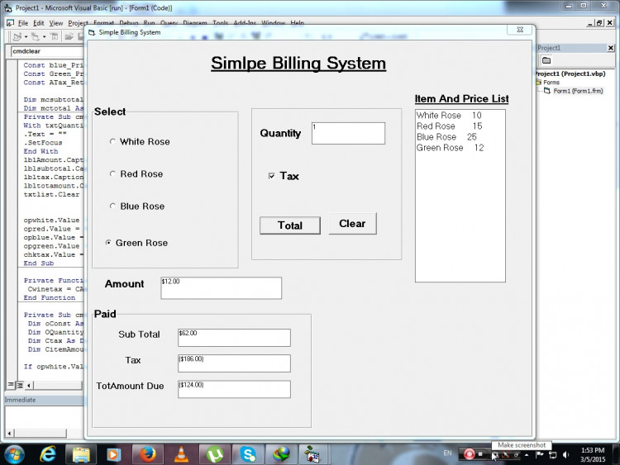Select the Blue Rose radio button
The height and width of the screenshot is (465, 620).
coord(112,206)
